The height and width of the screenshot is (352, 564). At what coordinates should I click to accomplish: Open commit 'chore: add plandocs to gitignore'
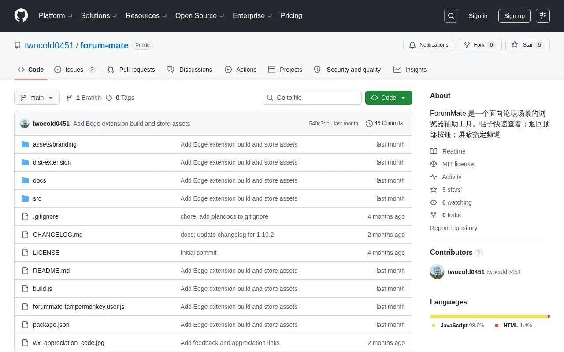(x=224, y=216)
